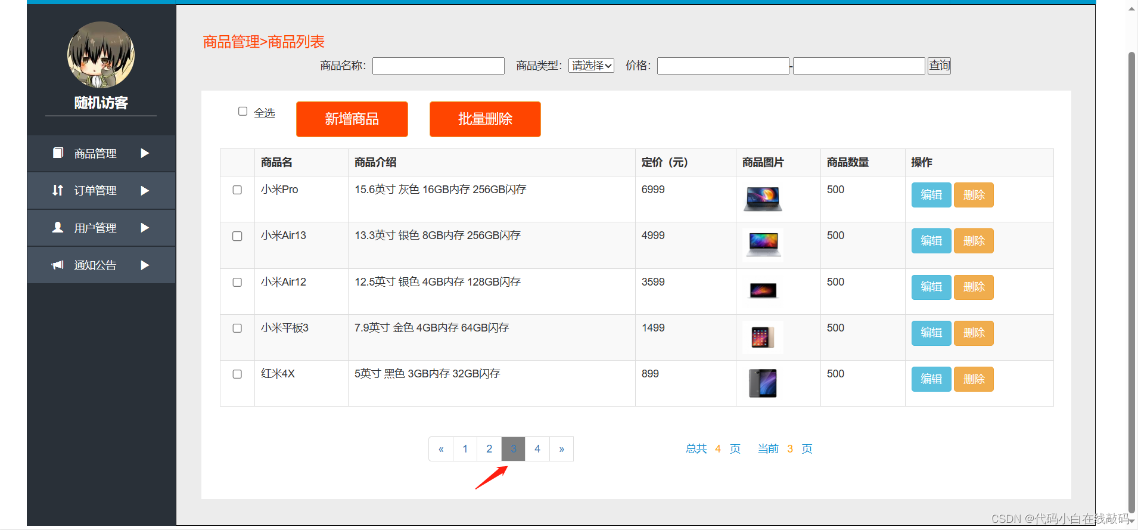Check the 小米平板3 row checkbox
Image resolution: width=1138 pixels, height=530 pixels.
237,328
